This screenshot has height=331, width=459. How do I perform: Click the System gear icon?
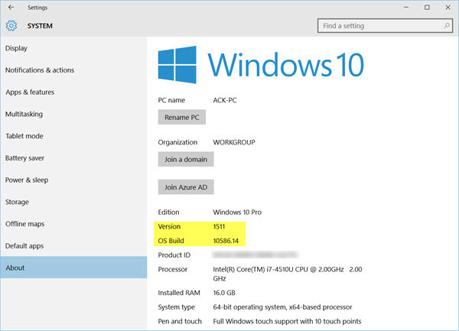click(11, 26)
